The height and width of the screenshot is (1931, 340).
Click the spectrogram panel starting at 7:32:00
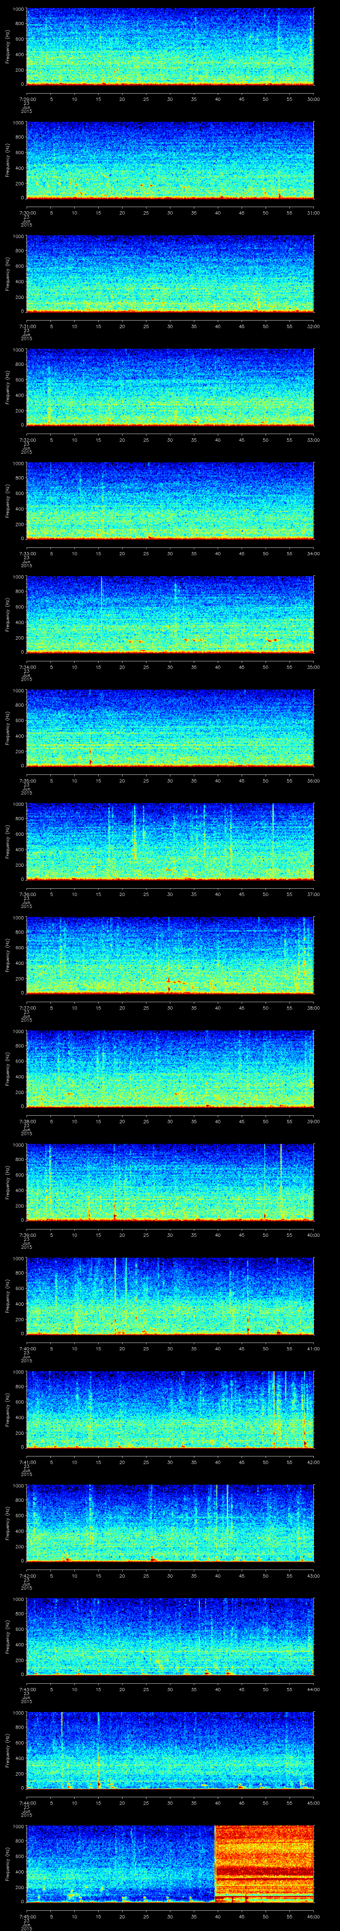[170, 387]
